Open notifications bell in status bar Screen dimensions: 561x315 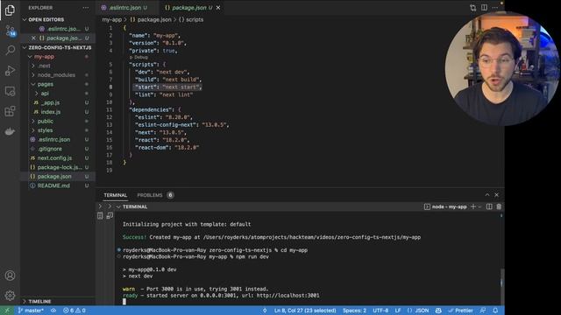(x=495, y=311)
